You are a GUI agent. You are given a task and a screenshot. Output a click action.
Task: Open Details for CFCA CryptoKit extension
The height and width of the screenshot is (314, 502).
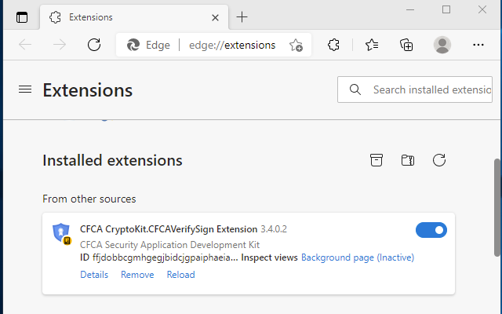pyautogui.click(x=94, y=275)
